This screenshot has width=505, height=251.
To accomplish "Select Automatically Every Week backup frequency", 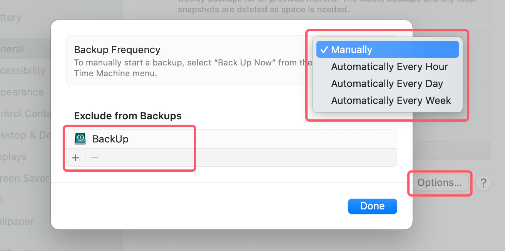I will tap(391, 100).
